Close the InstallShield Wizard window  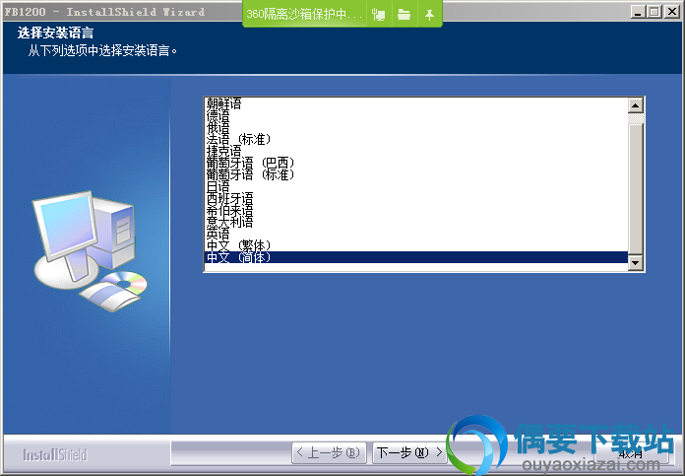tap(671, 12)
